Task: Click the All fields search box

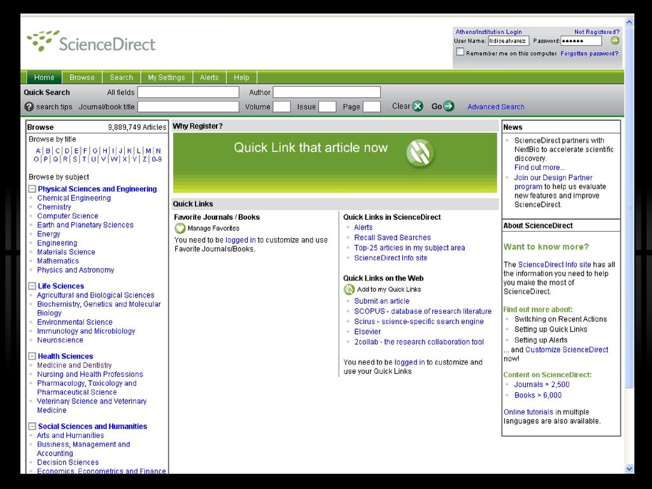Action: [x=188, y=92]
